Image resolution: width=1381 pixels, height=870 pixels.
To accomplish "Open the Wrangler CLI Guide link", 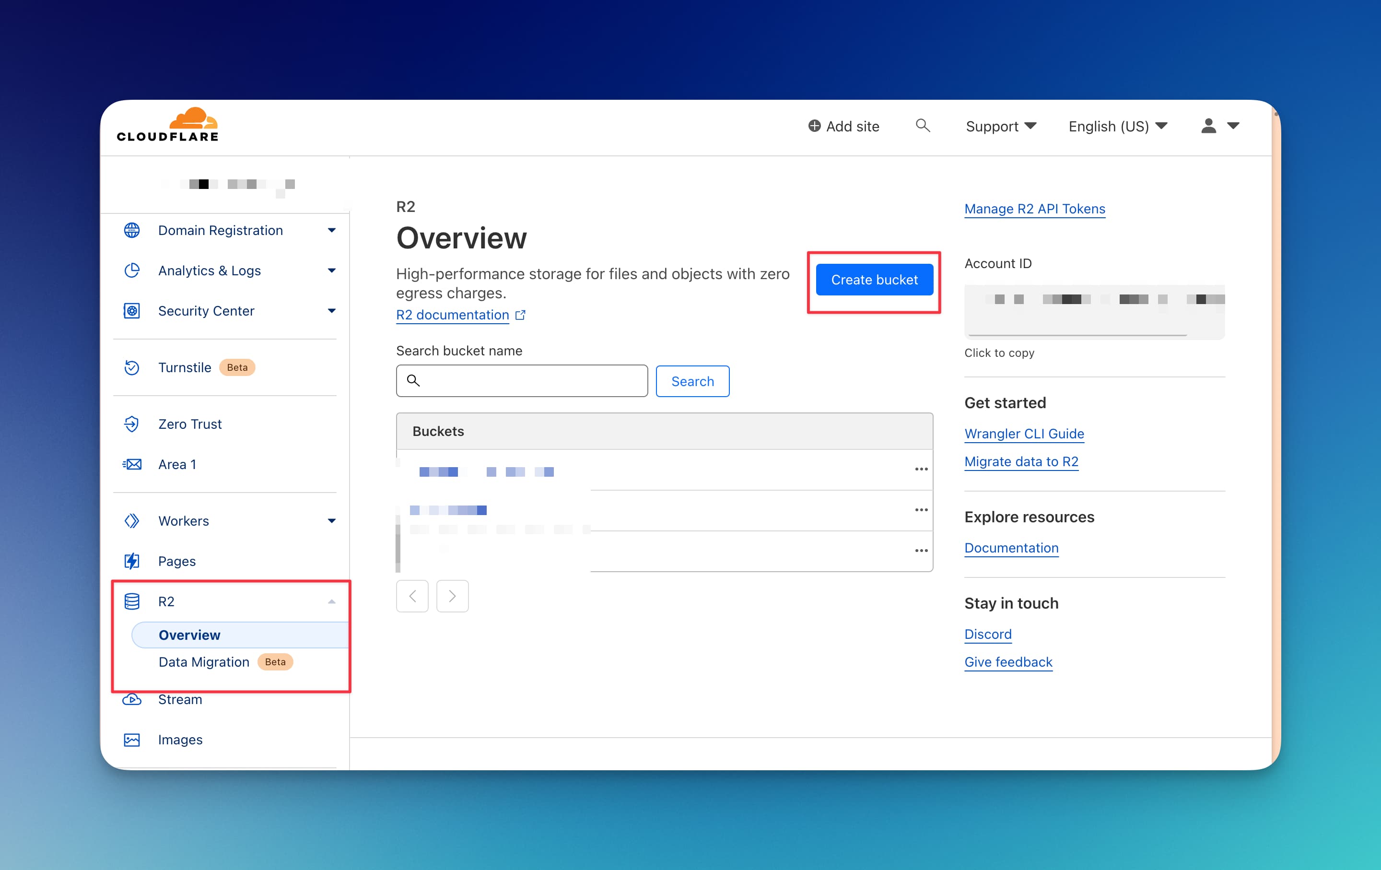I will 1024,434.
